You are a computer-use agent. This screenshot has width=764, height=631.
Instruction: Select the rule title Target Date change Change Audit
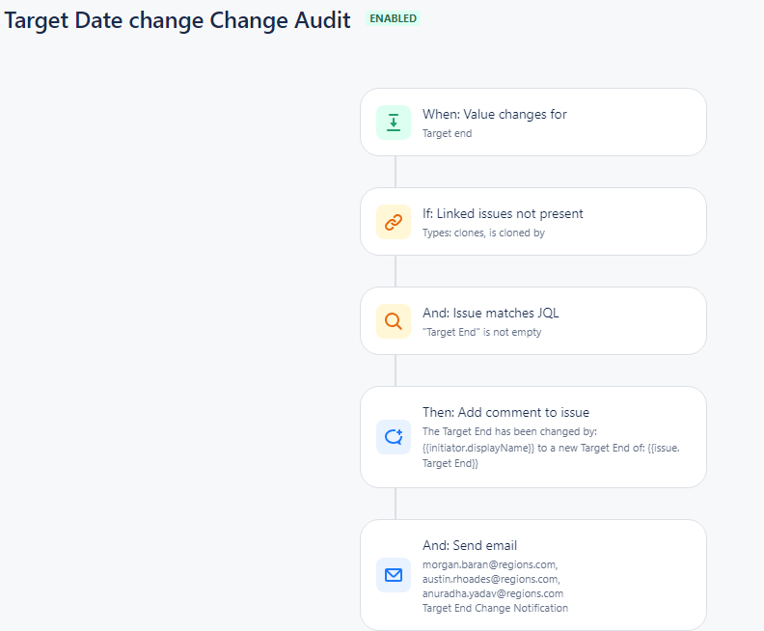coord(177,20)
